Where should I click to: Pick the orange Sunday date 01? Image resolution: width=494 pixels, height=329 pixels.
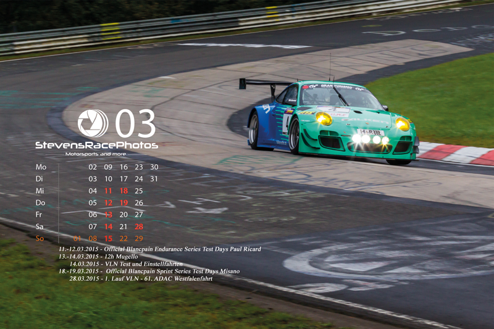point(77,238)
